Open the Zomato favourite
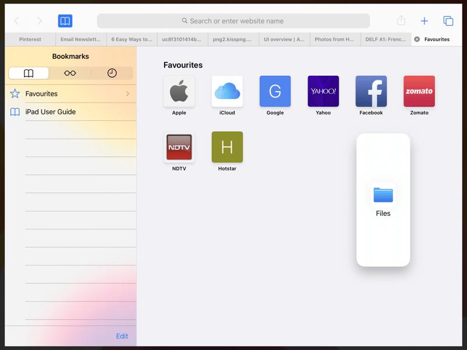The image size is (467, 350). coord(419,92)
